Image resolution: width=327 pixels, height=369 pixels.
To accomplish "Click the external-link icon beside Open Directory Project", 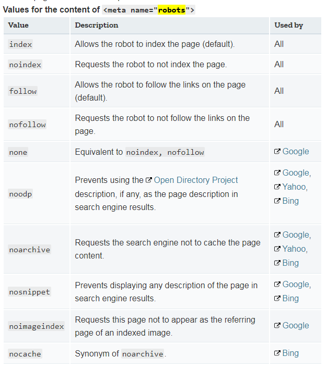I will (149, 180).
